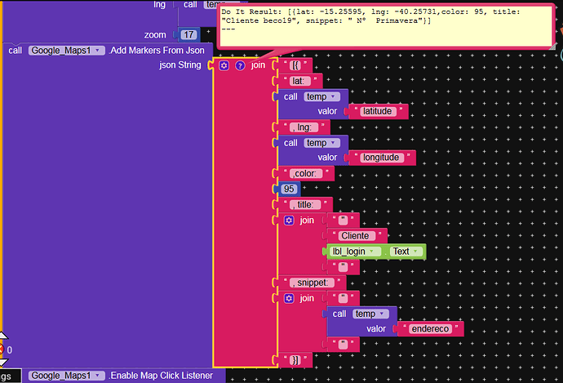Select the closing "}]" text block
The width and height of the screenshot is (563, 383).
[295, 360]
